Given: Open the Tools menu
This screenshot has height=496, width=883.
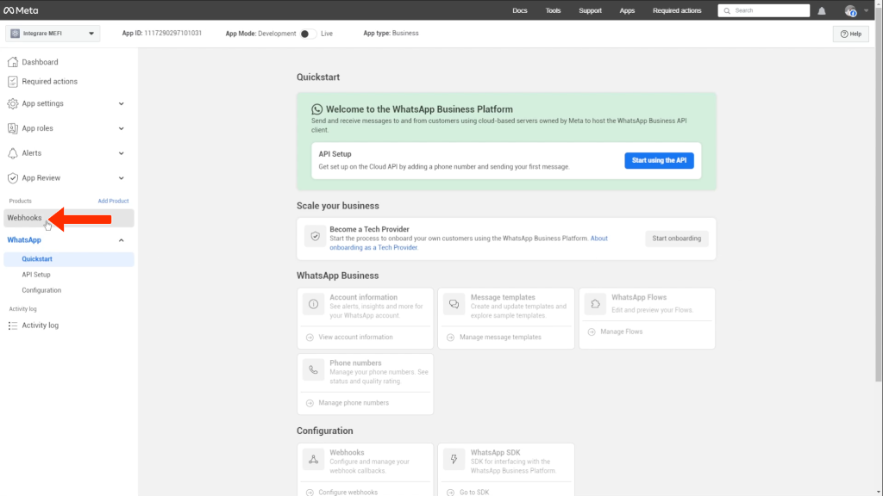Looking at the screenshot, I should coord(553,10).
